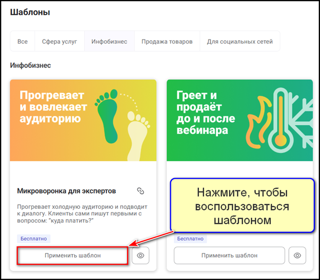Click the chain link icon beside Микроворонка для экспертов
This screenshot has height=280, width=320.
[141, 191]
